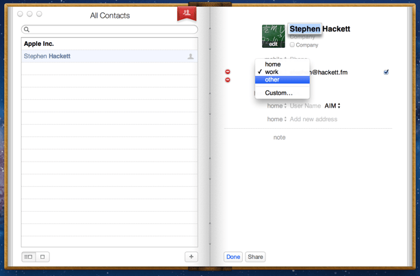420x276 pixels.
Task: Toggle the Company checkbox
Action: click(x=292, y=45)
